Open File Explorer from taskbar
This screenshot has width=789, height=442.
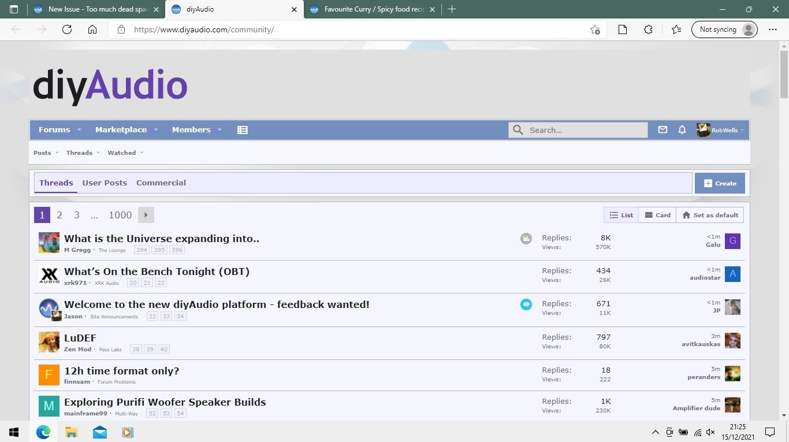point(71,432)
